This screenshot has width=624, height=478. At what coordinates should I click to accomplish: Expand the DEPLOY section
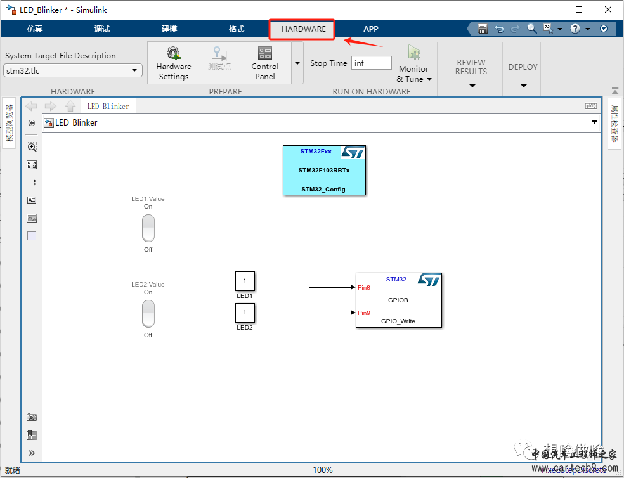click(x=524, y=85)
